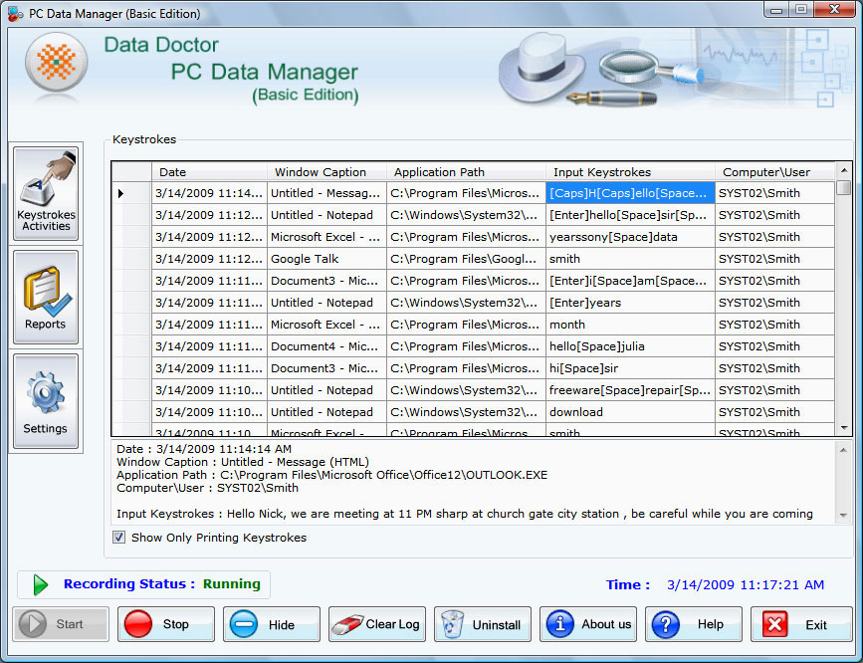The image size is (863, 663).
Task: Clear the keystroke log
Action: 376,624
